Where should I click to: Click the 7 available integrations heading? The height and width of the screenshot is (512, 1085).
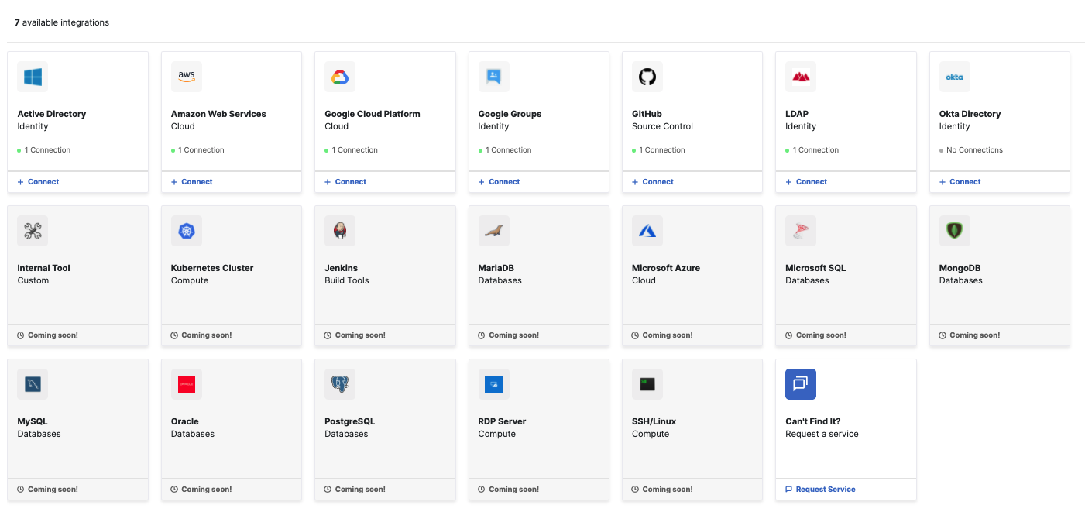click(x=62, y=22)
